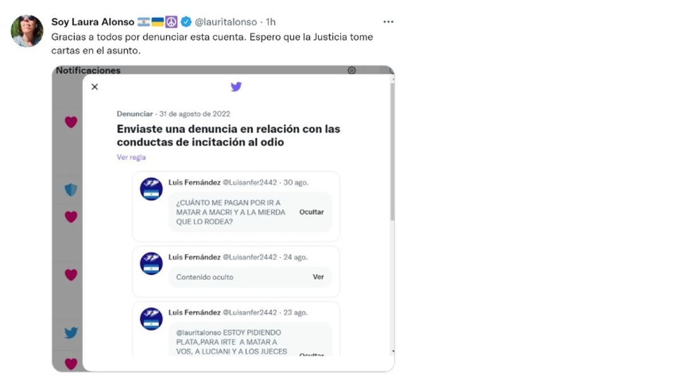The image size is (686, 383).
Task: Close the report dialog with the X
Action: point(95,87)
